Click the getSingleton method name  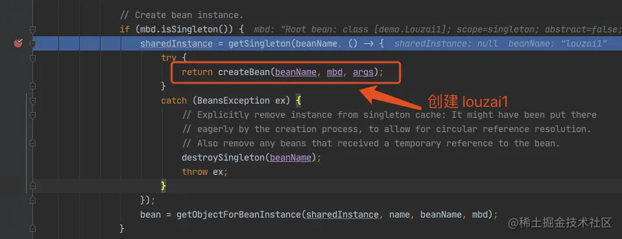click(259, 43)
